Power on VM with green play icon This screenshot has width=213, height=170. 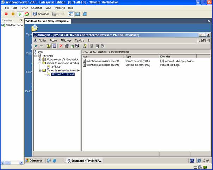[x=20, y=14]
